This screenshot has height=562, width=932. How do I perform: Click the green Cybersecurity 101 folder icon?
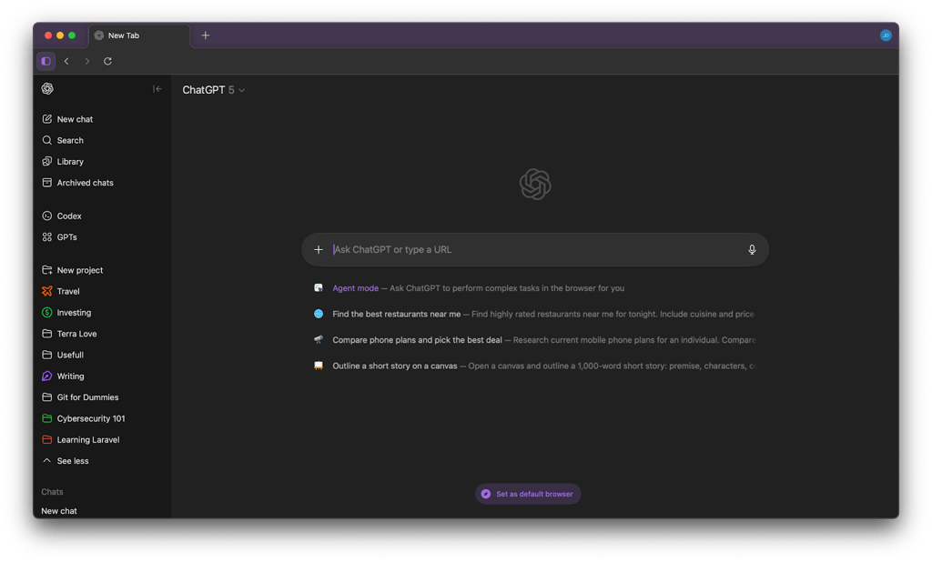(x=47, y=418)
